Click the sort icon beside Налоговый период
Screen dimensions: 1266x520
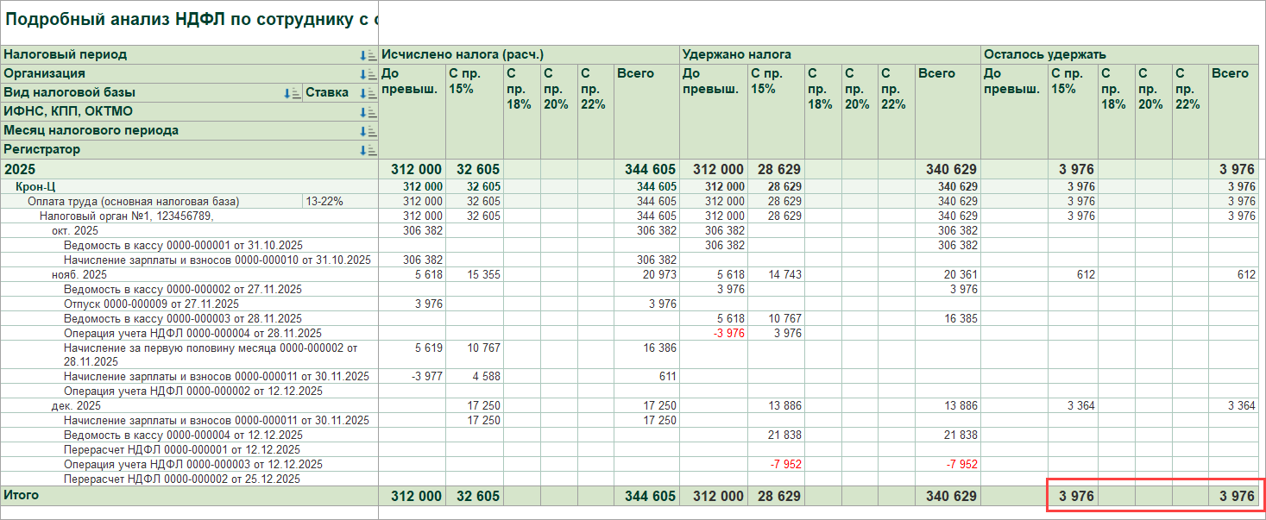[x=368, y=55]
